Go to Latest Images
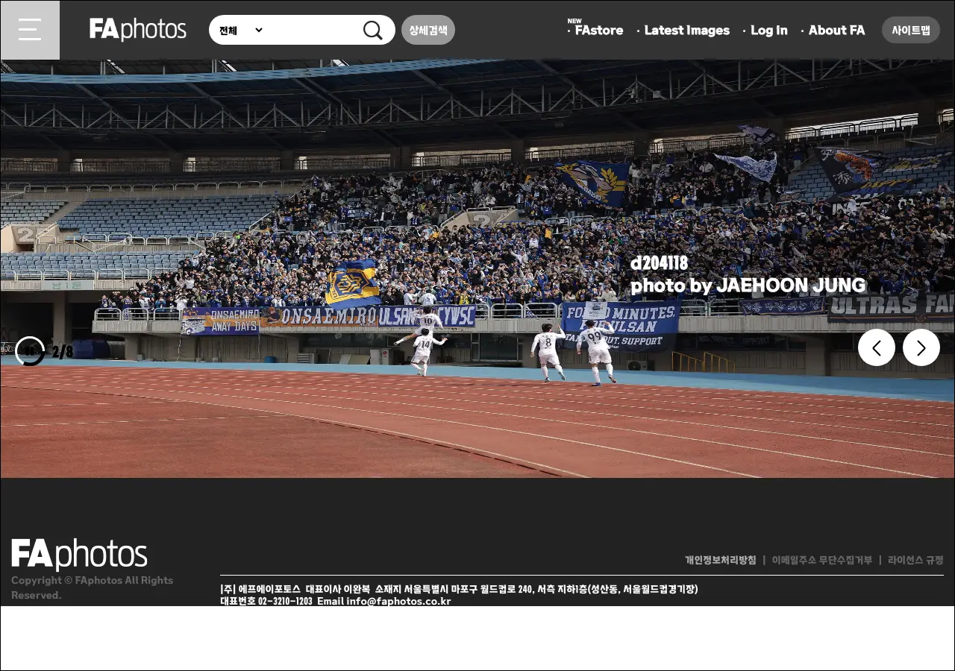 point(686,31)
